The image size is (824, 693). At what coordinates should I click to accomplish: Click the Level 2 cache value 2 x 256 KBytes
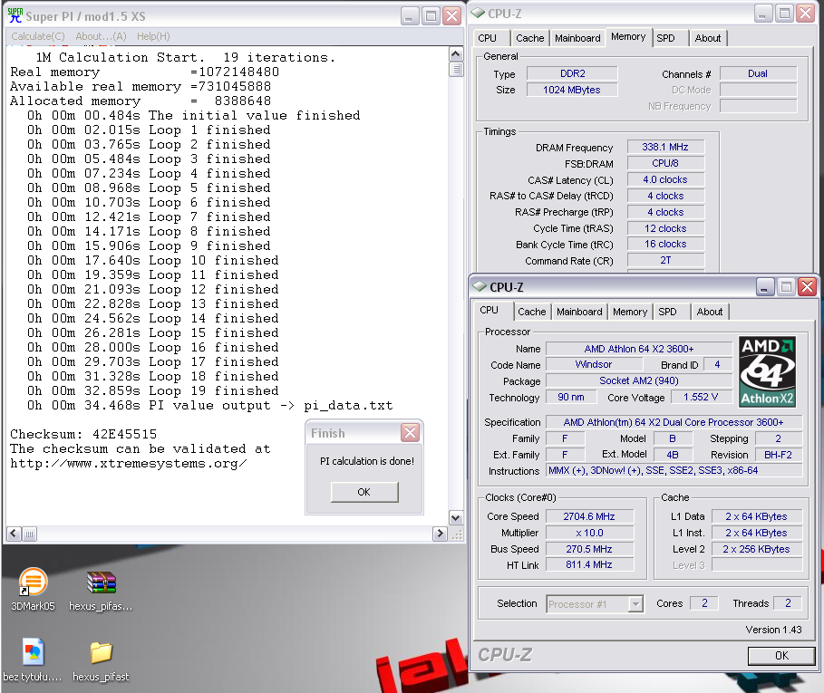(x=757, y=549)
